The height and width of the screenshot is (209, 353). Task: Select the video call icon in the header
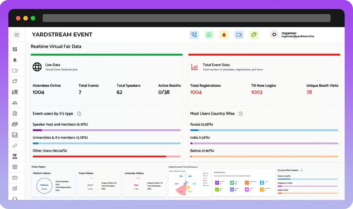238,35
